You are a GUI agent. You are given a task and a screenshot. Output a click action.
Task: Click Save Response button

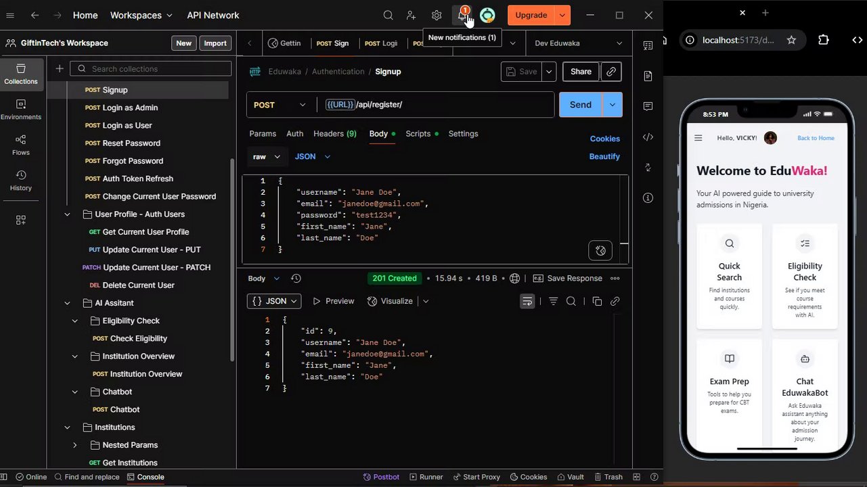tap(568, 279)
